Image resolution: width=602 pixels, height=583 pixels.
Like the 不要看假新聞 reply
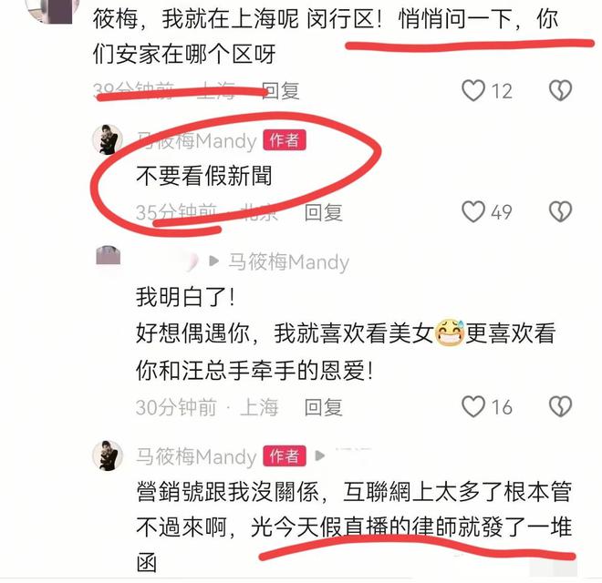click(x=473, y=211)
